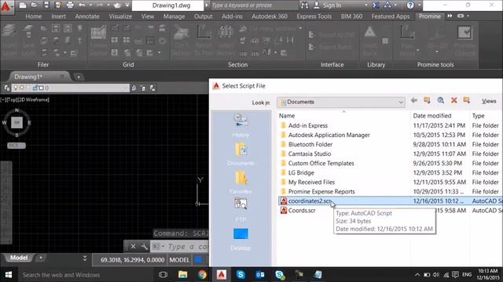Select Favorites in the dialog places sidebar
The image size is (503, 282).
coord(240,182)
